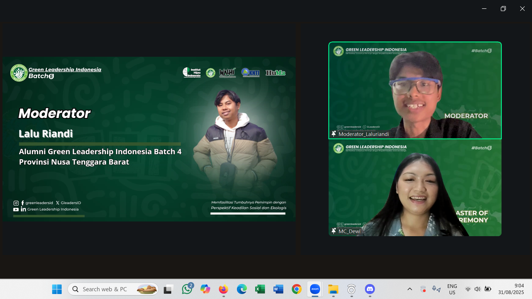Viewport: 532px width, 299px height.
Task: Launch Firefox from the taskbar
Action: click(x=223, y=289)
